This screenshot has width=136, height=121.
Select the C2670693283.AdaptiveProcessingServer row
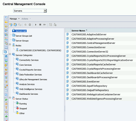point(101,39)
